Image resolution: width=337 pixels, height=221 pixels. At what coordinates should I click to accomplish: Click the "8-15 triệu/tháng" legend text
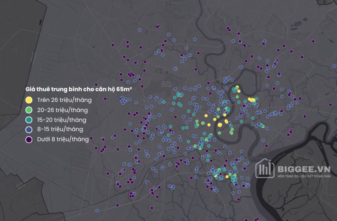60,129
